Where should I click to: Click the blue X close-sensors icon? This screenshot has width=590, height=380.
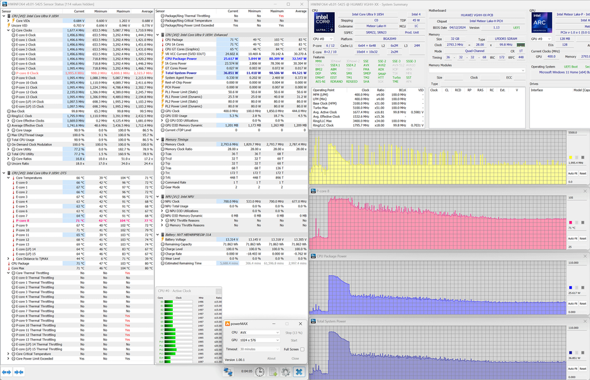299,372
